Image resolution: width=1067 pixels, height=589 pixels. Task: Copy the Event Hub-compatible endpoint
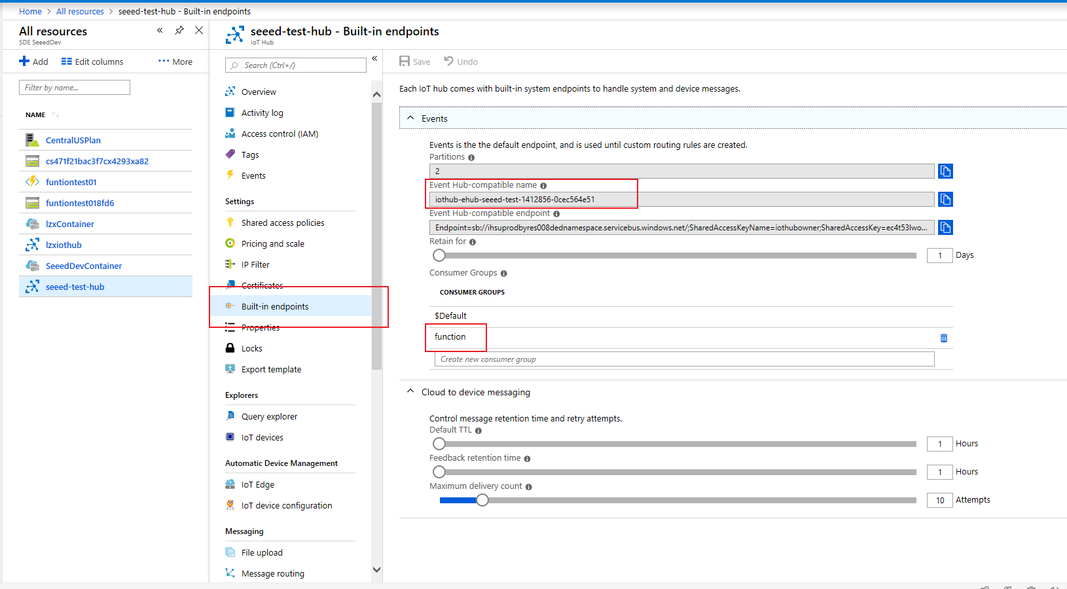(945, 227)
